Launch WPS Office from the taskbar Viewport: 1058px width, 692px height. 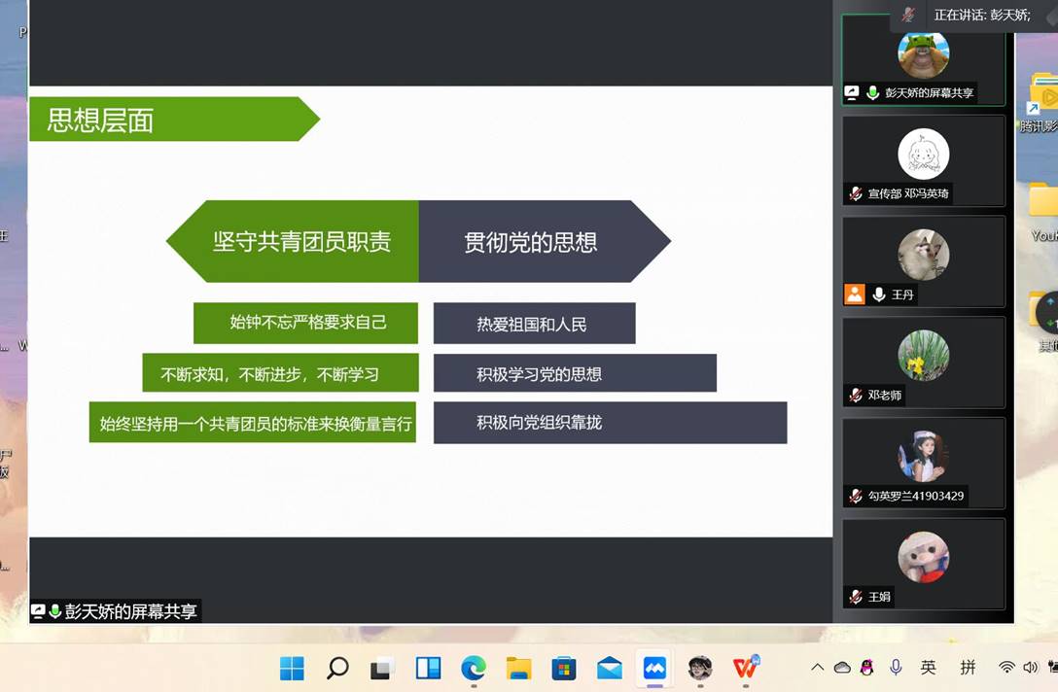click(x=746, y=668)
